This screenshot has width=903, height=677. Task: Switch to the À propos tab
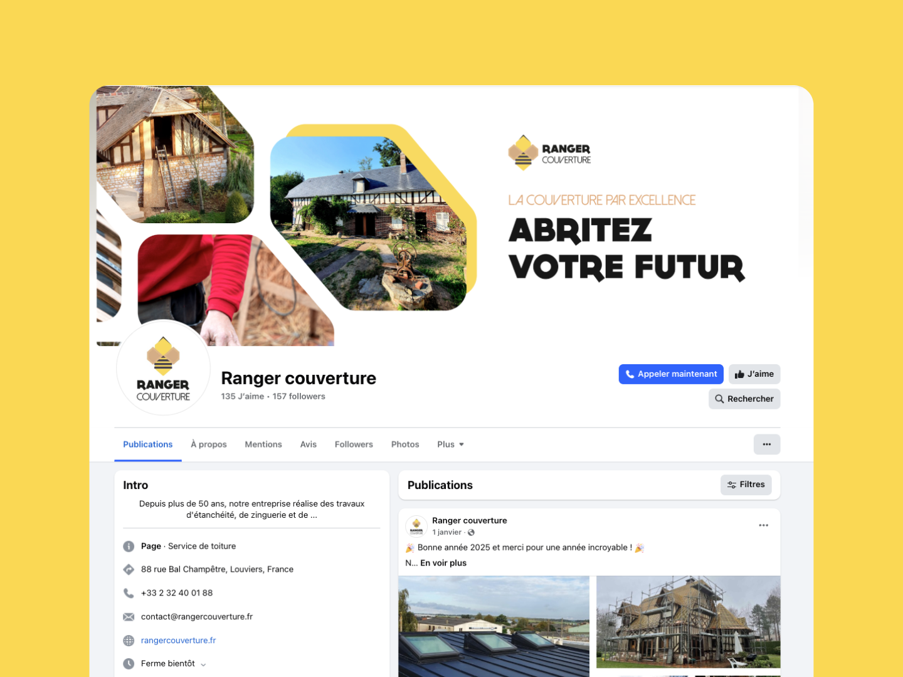[x=209, y=444]
